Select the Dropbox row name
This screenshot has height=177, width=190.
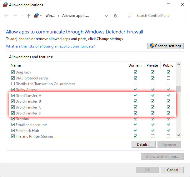click(x=23, y=119)
